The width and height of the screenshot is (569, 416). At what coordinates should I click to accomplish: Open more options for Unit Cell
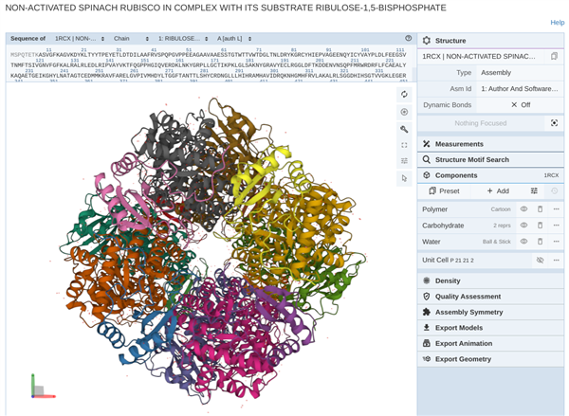556,260
